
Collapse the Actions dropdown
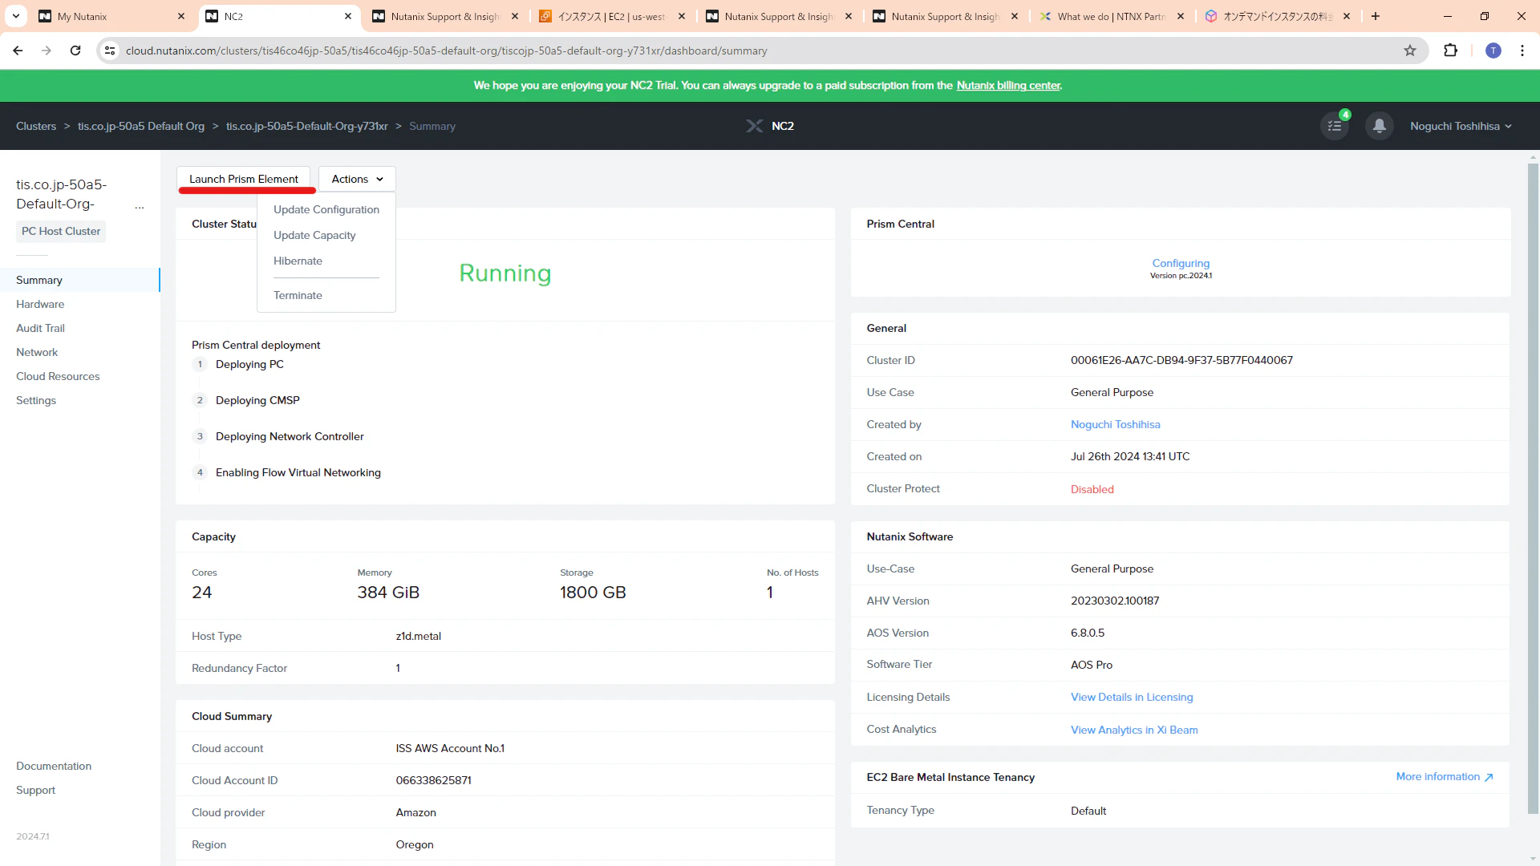point(357,179)
